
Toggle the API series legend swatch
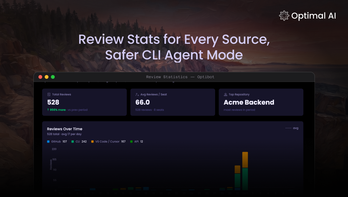click(x=131, y=142)
